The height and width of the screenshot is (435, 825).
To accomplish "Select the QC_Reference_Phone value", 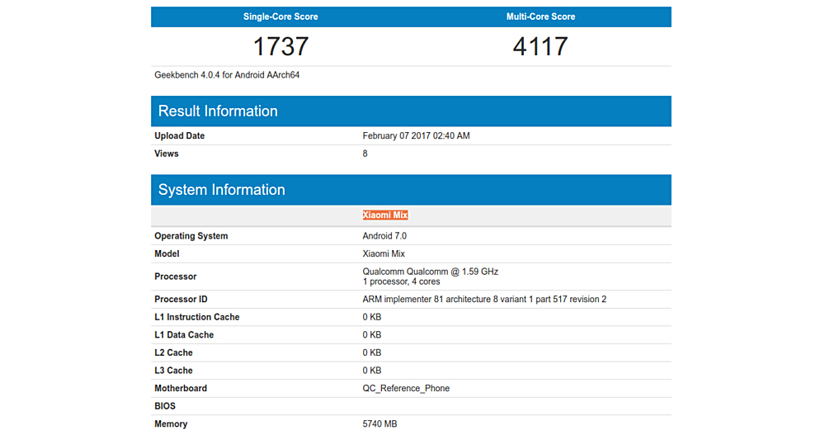I will 406,389.
